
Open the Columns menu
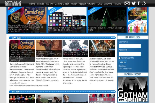(108, 4)
